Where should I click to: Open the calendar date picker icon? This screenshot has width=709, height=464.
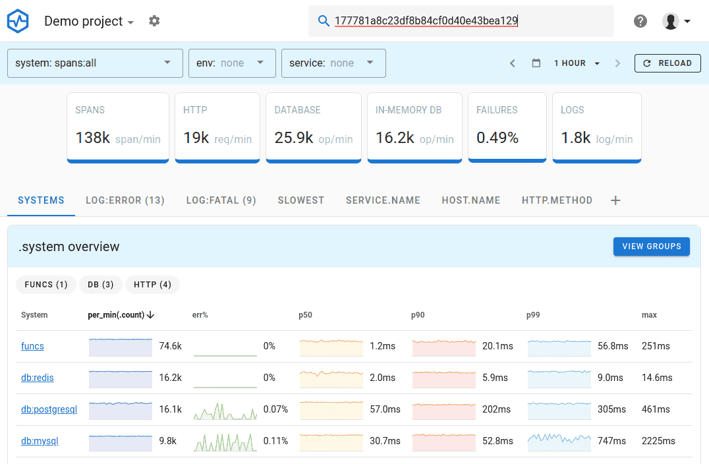coord(536,63)
